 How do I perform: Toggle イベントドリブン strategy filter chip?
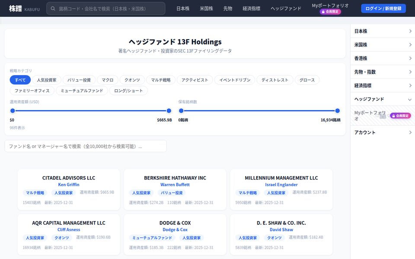[235, 80]
